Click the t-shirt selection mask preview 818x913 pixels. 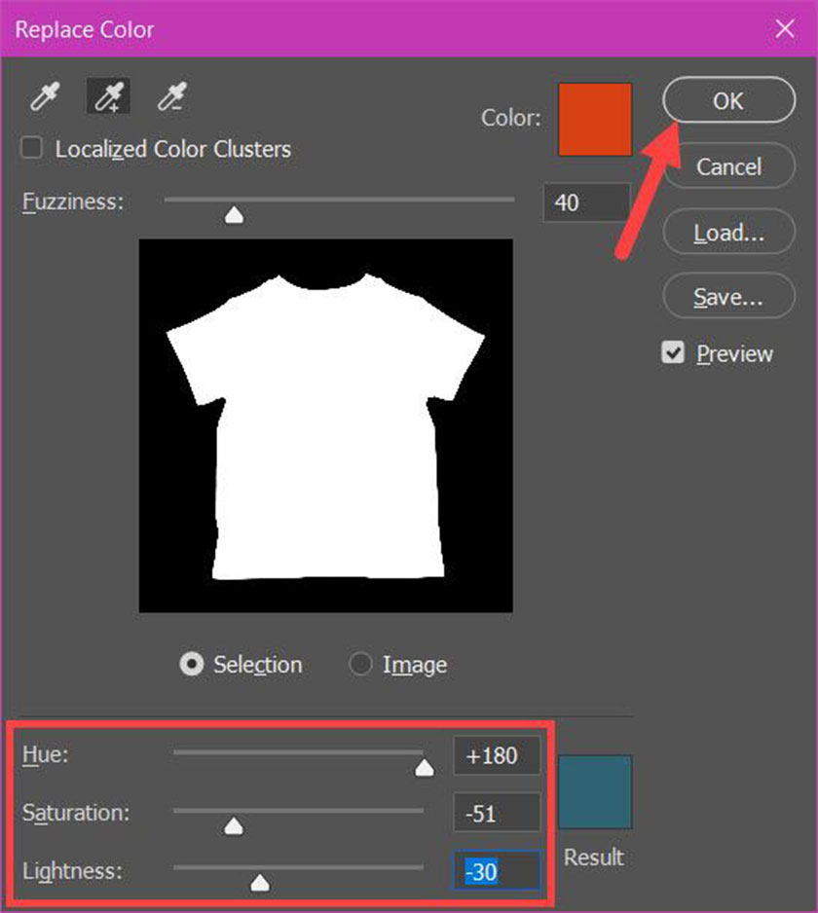click(325, 425)
